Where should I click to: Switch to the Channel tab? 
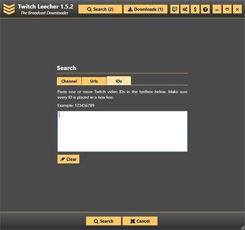tap(69, 81)
